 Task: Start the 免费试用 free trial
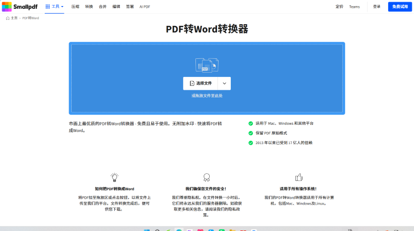click(x=400, y=7)
